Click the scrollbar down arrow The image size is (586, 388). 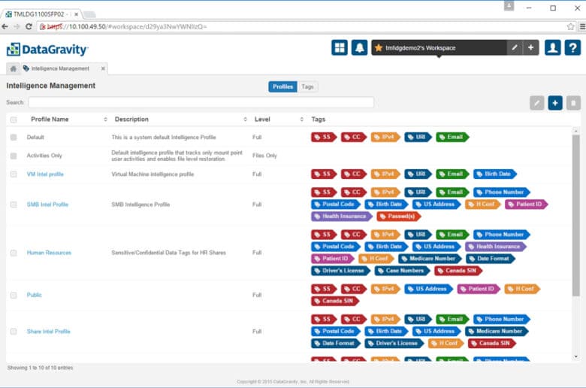[576, 356]
